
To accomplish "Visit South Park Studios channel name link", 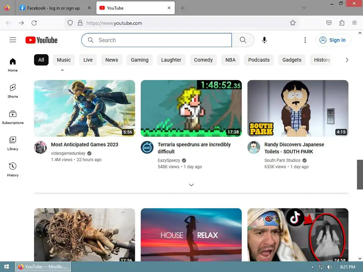I will 283,160.
